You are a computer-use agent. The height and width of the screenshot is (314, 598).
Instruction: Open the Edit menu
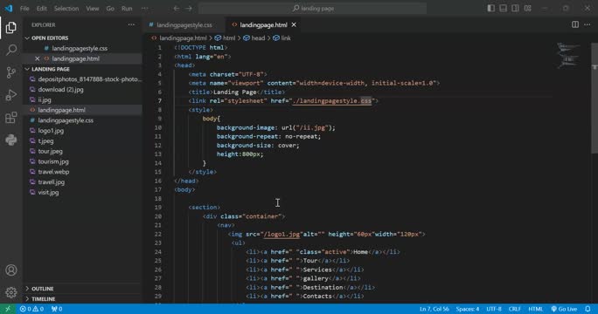tap(42, 8)
